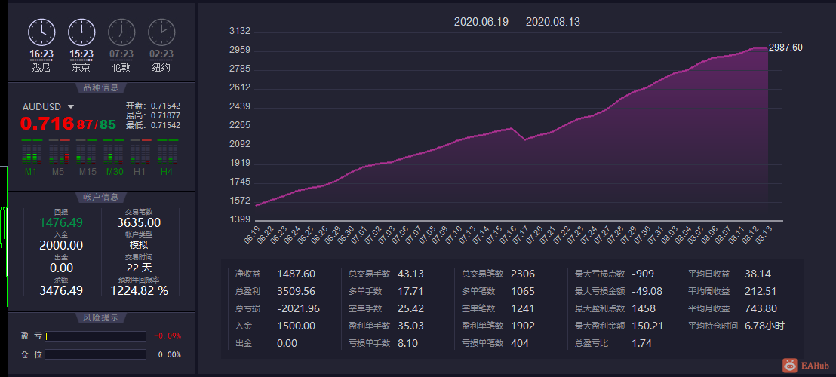Click the 2987.60 value label on chart
The height and width of the screenshot is (377, 836).
785,48
